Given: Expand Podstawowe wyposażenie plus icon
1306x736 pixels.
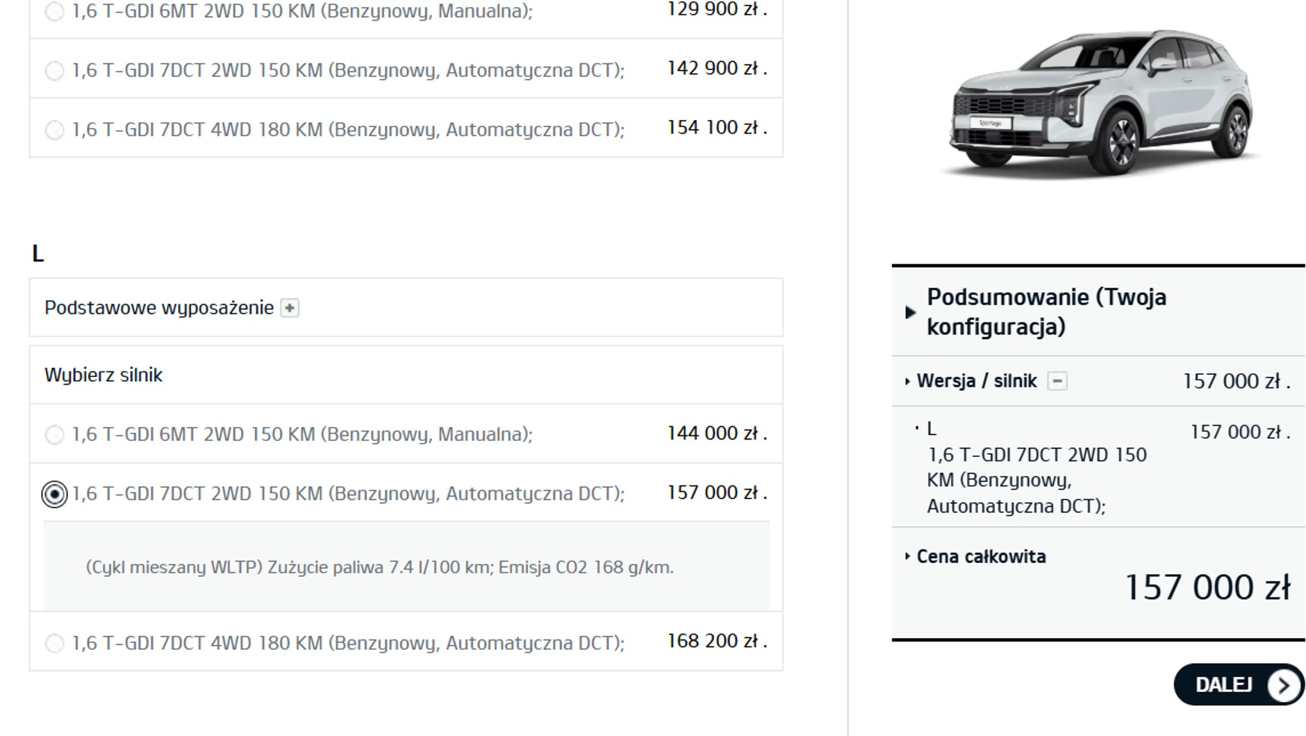Looking at the screenshot, I should [x=290, y=308].
